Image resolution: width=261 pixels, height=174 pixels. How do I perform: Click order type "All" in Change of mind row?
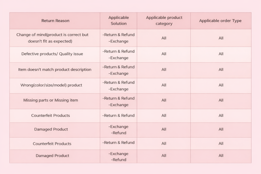(x=221, y=38)
